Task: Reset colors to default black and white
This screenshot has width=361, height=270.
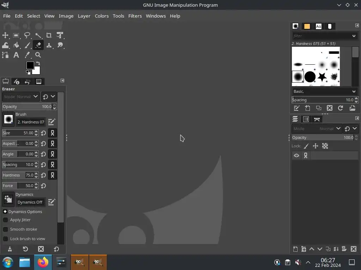Action: click(28, 72)
